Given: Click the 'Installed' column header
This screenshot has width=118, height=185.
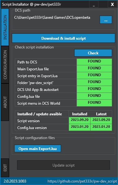Looking at the screenshot, I should (x=79, y=114).
